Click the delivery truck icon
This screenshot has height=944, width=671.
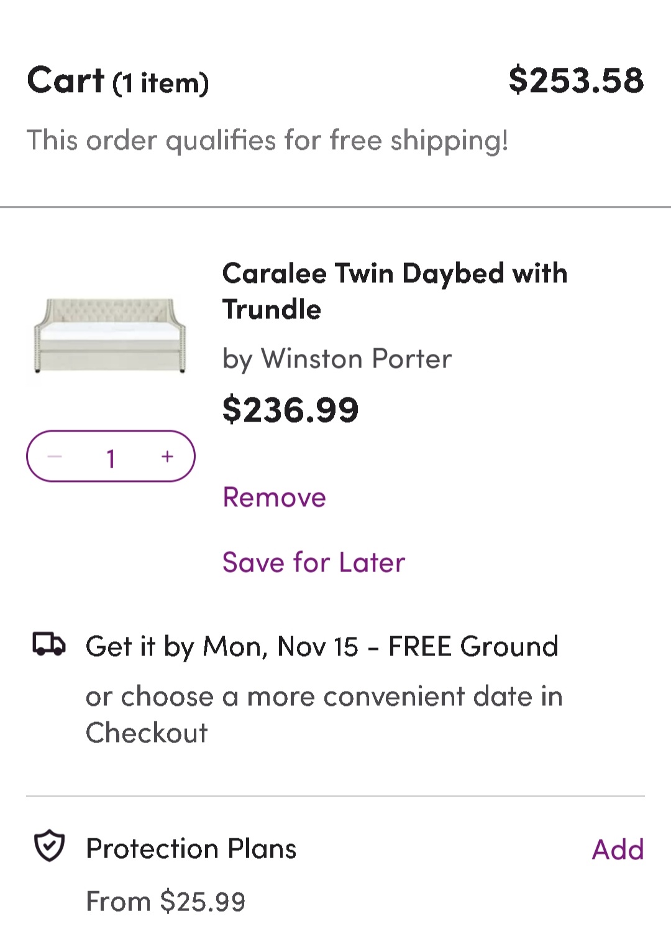coord(48,644)
